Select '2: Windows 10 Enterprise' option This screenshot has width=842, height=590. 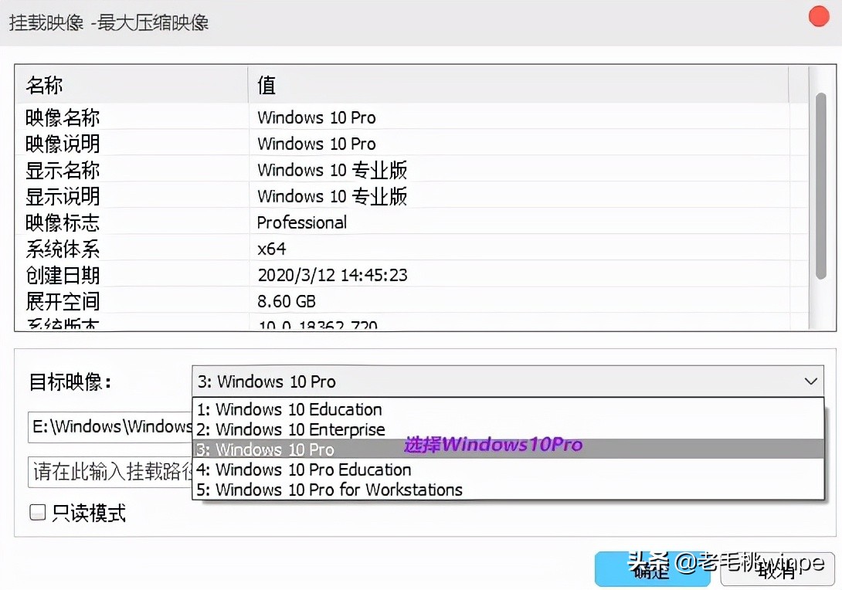[508, 429]
